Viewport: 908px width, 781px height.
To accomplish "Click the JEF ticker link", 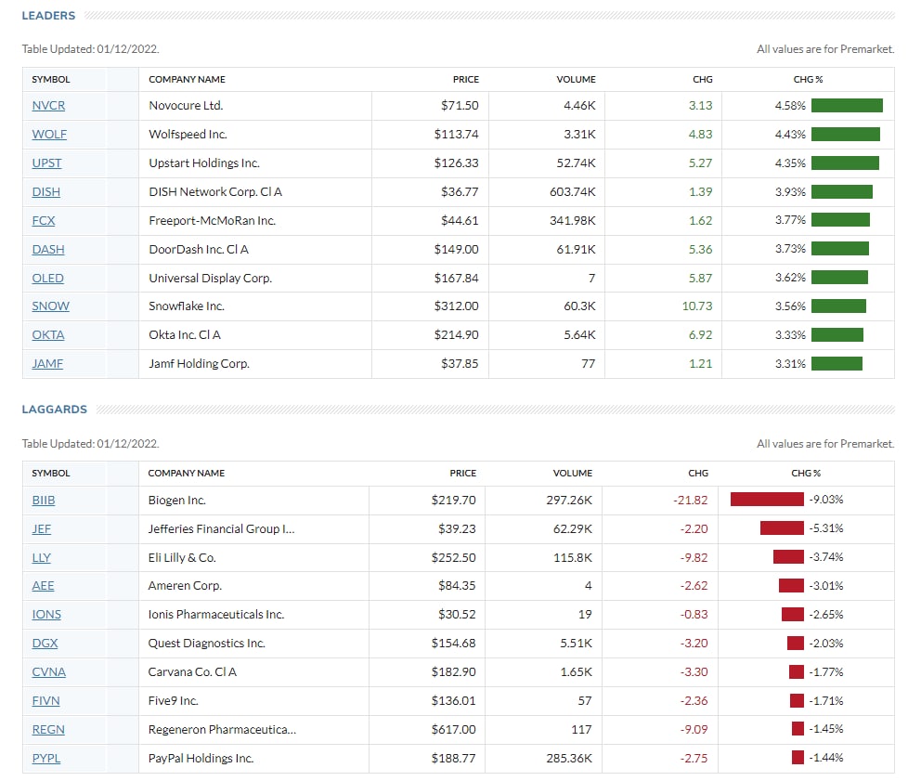I will (41, 529).
